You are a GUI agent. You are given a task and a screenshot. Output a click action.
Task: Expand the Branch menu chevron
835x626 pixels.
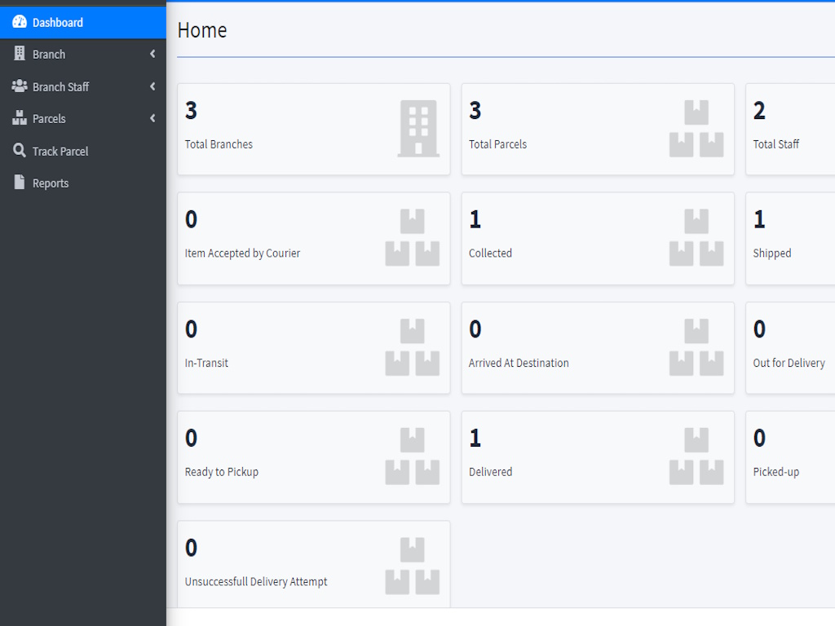pos(152,55)
